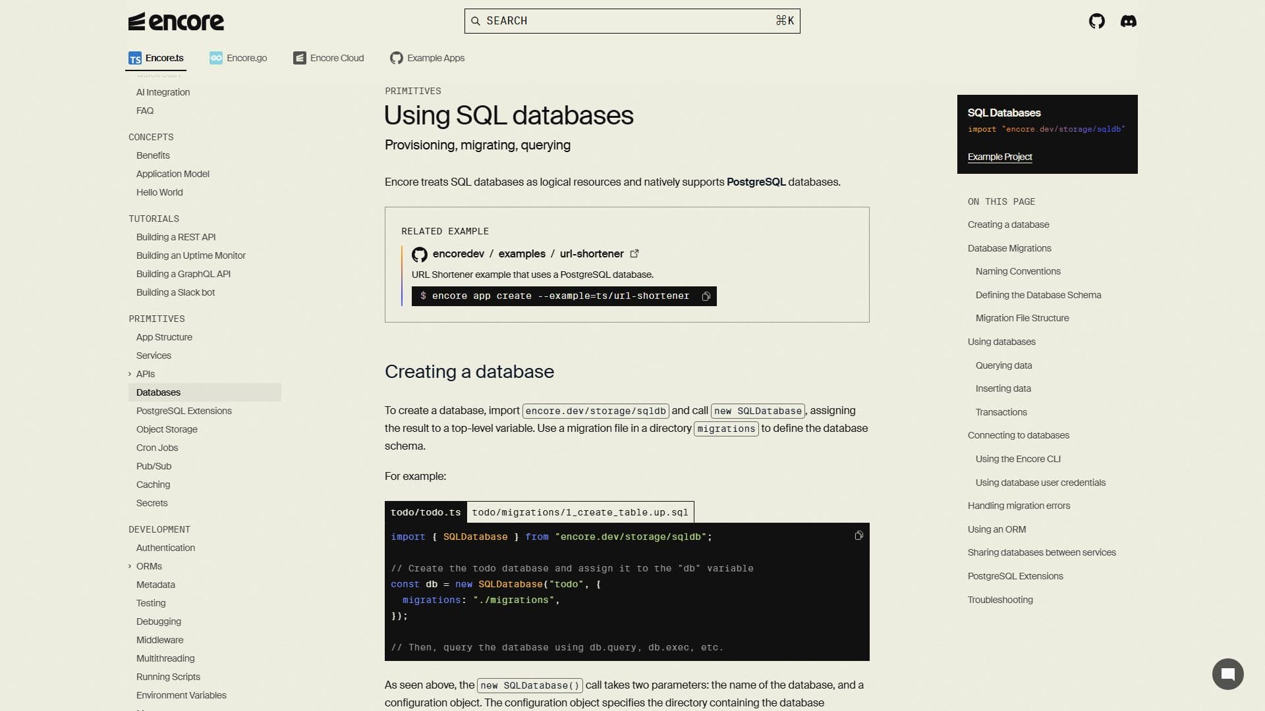Open Middleware in sidebar

click(x=159, y=640)
